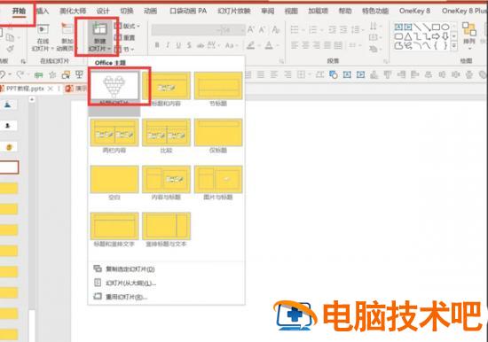Click the 新建幻灯片 (New Slide) icon
Screen dimensions: 488x342
point(99,29)
